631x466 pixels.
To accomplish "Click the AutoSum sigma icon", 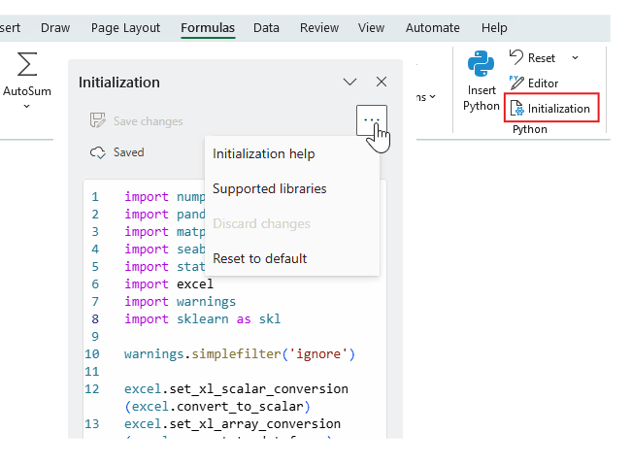I will pos(27,64).
